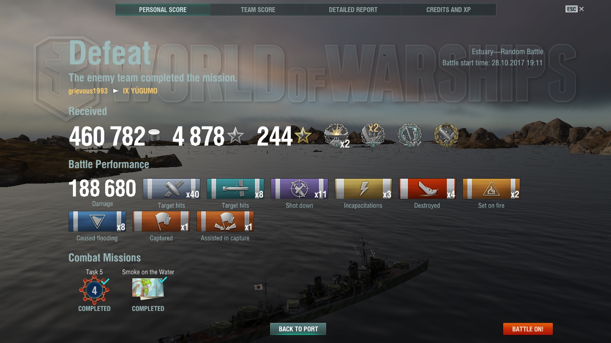Viewport: 611px width, 343px height.
Task: Click the Caused flooding ribbon icon
Action: point(97,222)
